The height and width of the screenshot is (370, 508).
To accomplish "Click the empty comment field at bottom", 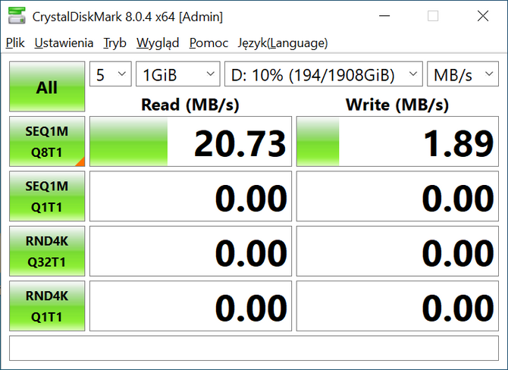I will pyautogui.click(x=254, y=348).
